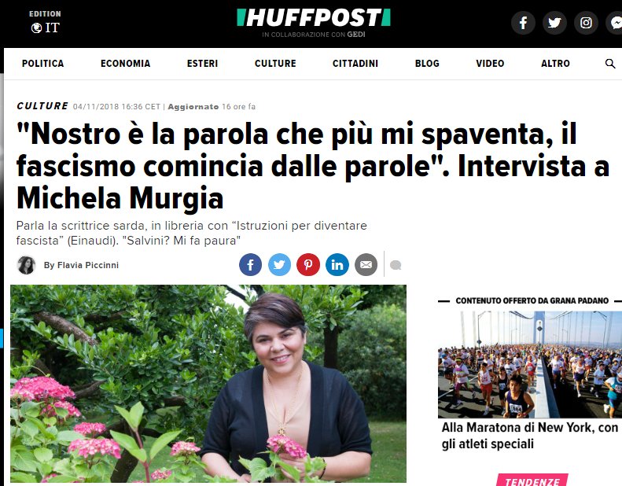The image size is (622, 486).
Task: Open HuffPost Instagram icon in header
Action: [x=586, y=23]
